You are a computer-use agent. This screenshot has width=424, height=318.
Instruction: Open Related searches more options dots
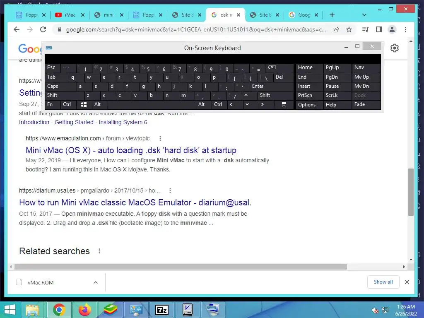[x=99, y=251]
